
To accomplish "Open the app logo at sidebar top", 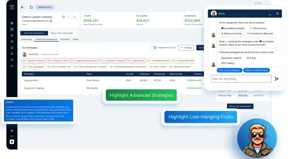I will pos(12,8).
